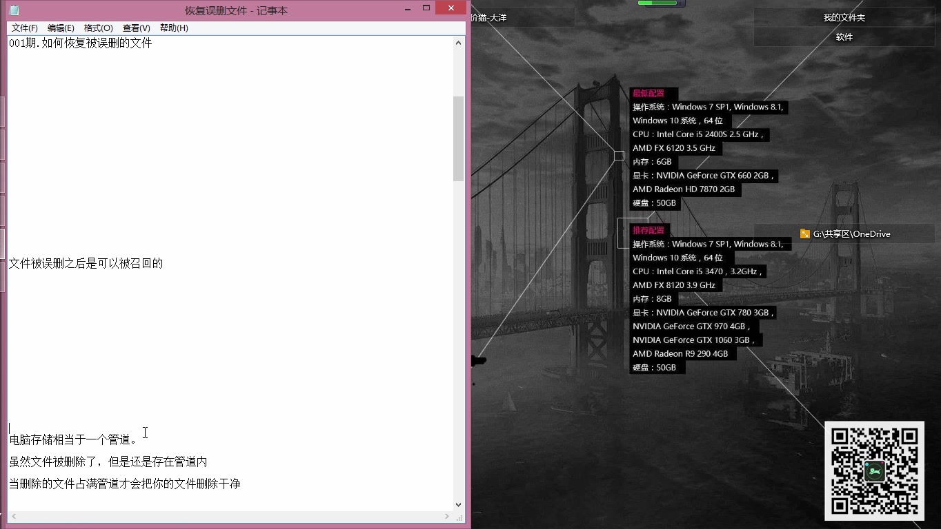Open the 编辑(E) menu
The height and width of the screenshot is (529, 941).
pos(61,28)
